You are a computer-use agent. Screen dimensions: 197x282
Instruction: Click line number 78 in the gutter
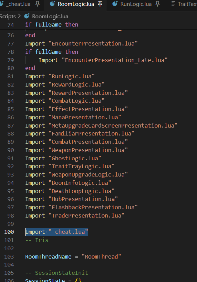tap(11, 52)
